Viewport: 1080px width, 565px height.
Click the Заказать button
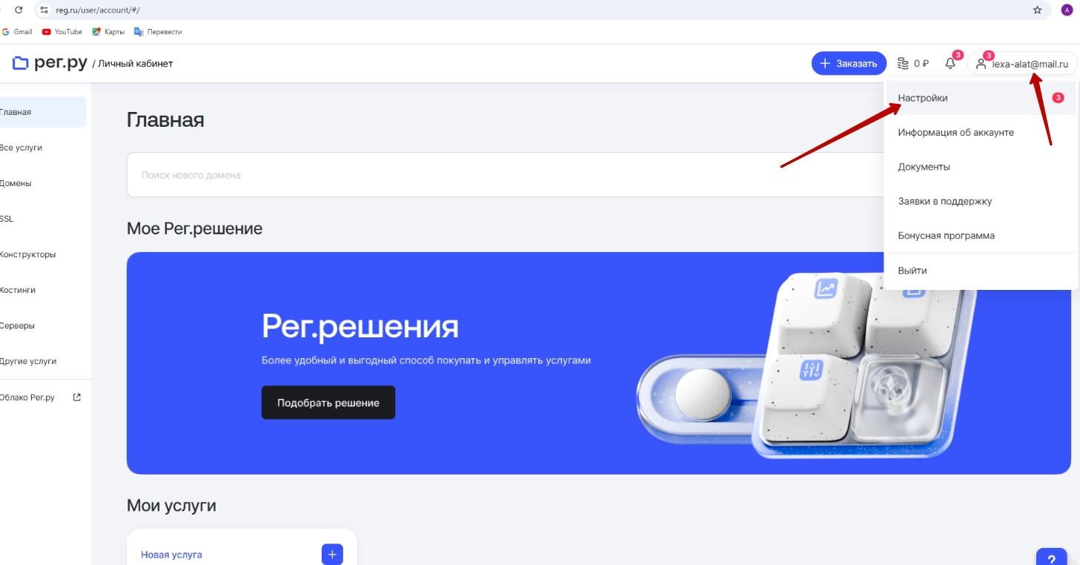[x=849, y=64]
